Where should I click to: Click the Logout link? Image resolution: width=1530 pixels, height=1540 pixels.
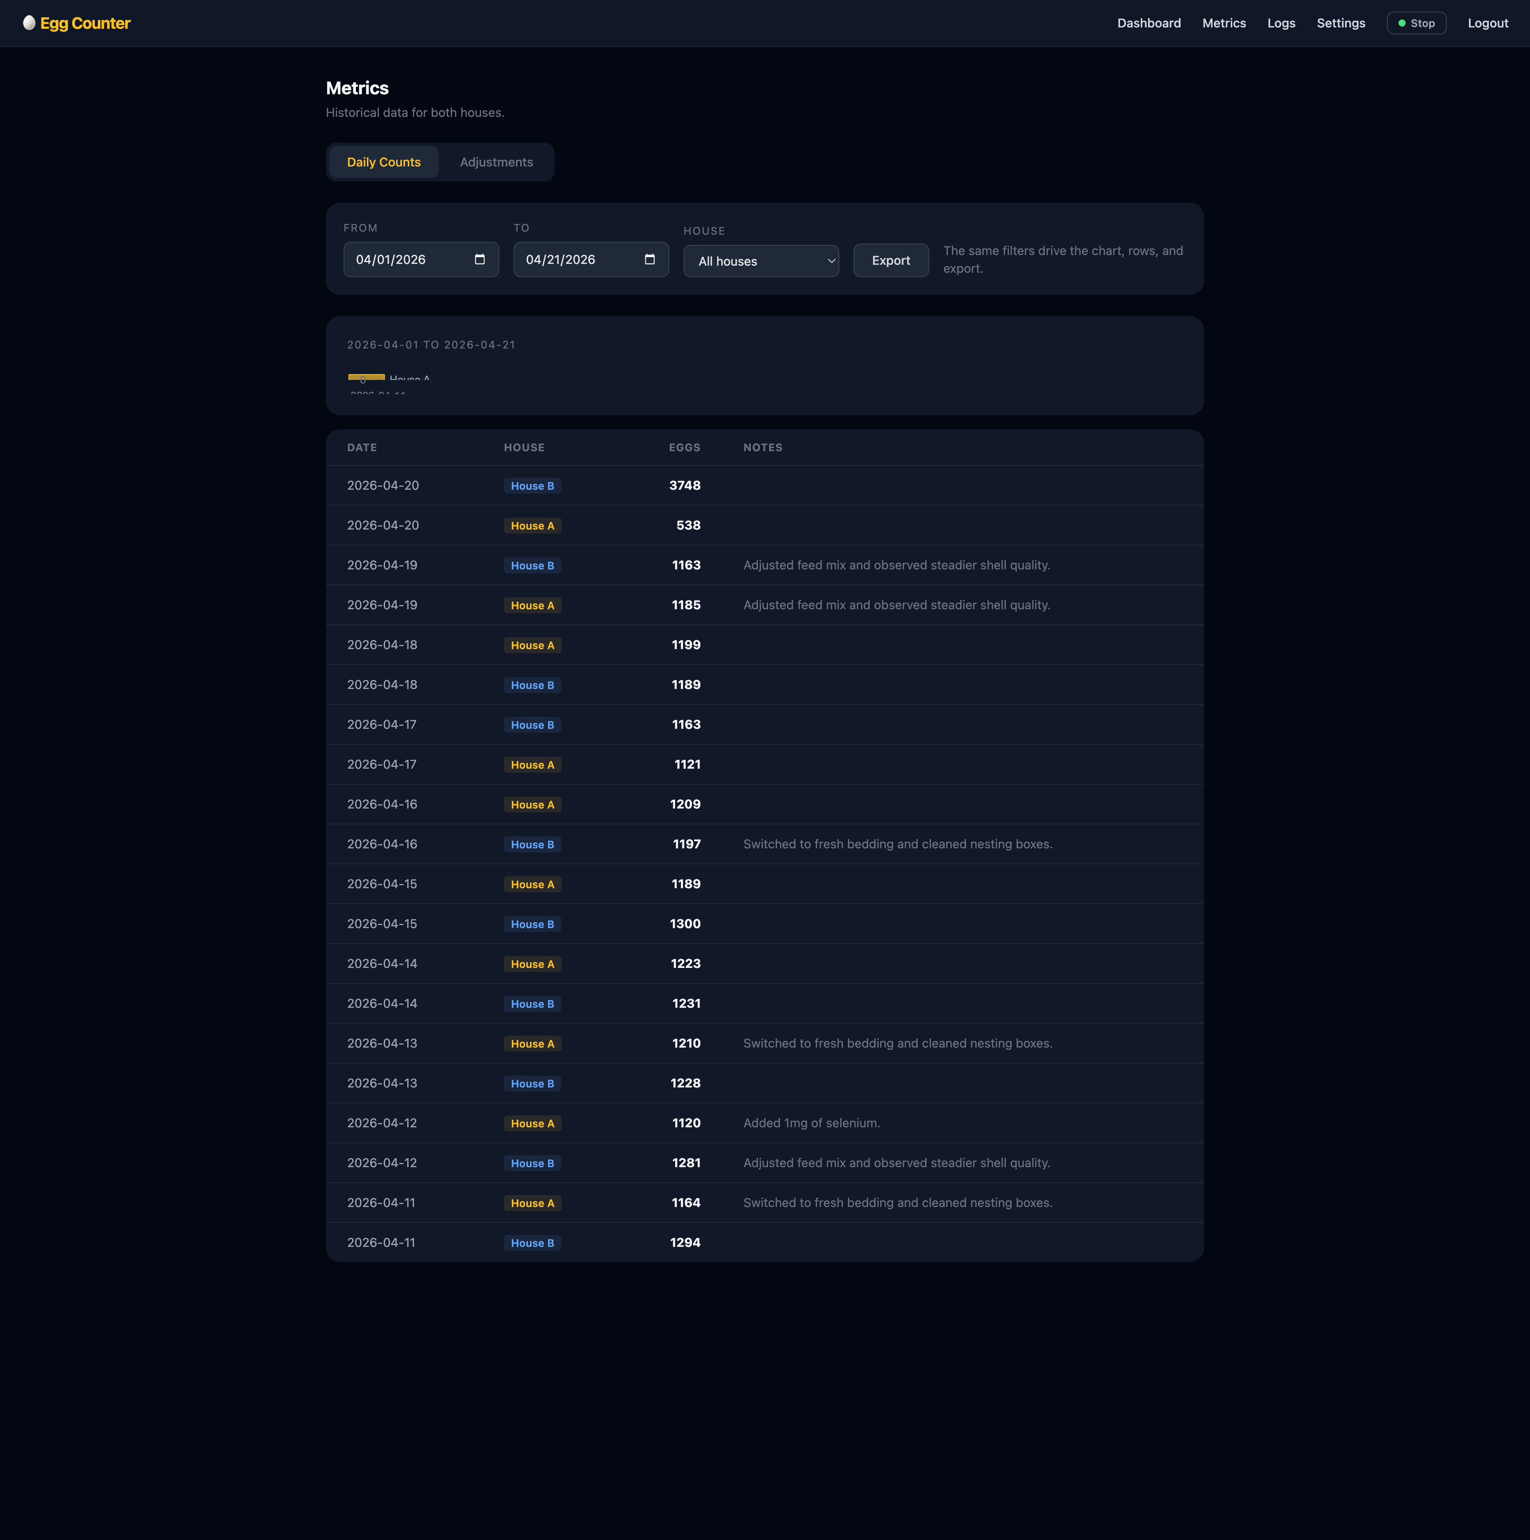pos(1487,23)
